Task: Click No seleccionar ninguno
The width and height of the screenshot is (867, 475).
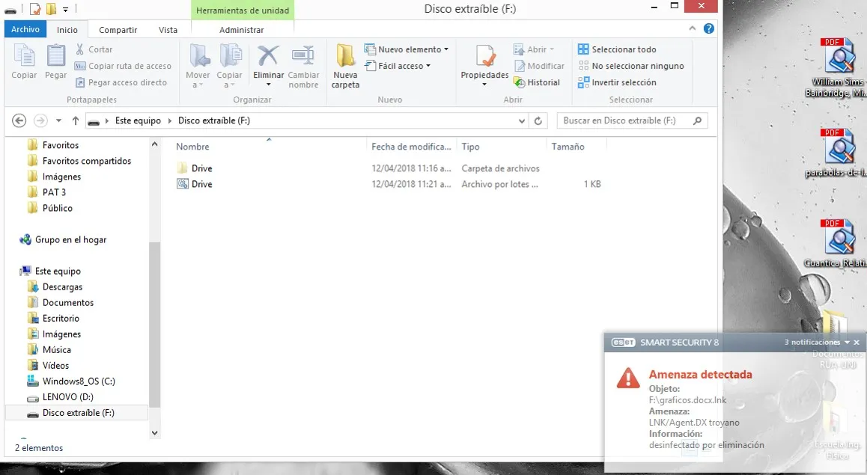Action: point(631,66)
